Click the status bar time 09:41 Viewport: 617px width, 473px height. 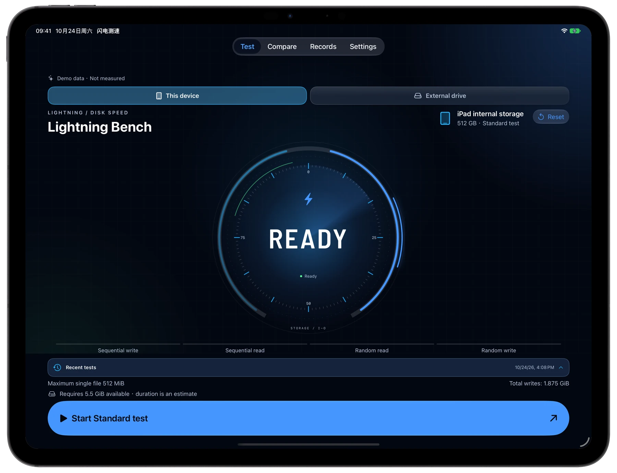tap(44, 31)
